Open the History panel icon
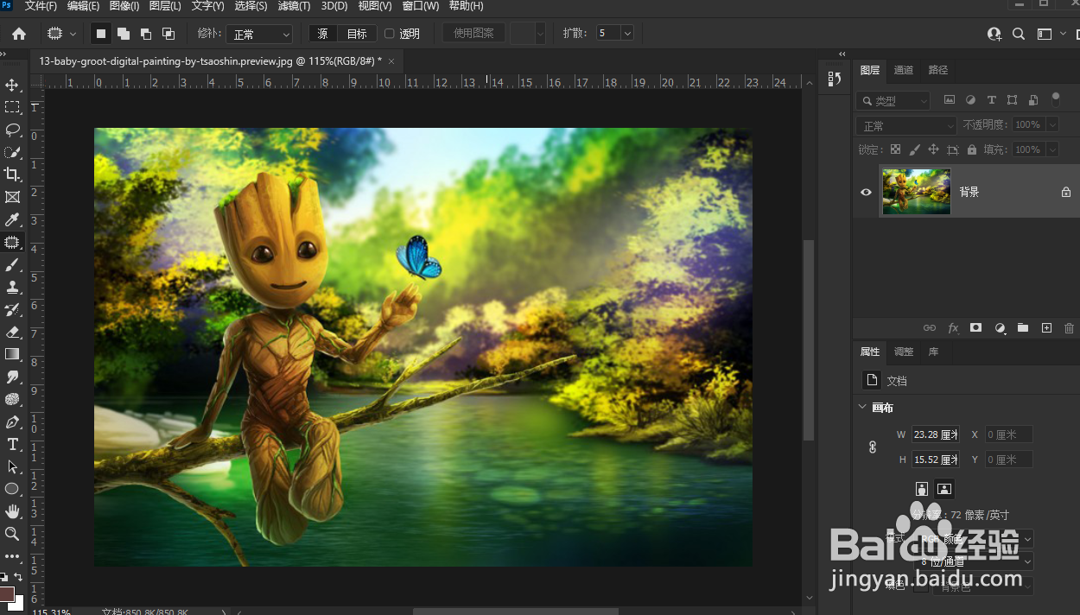This screenshot has height=615, width=1080. pyautogui.click(x=834, y=79)
